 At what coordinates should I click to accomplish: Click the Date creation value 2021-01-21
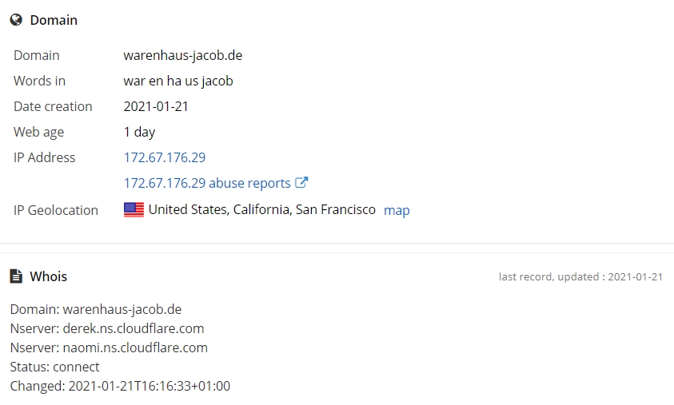coord(156,106)
